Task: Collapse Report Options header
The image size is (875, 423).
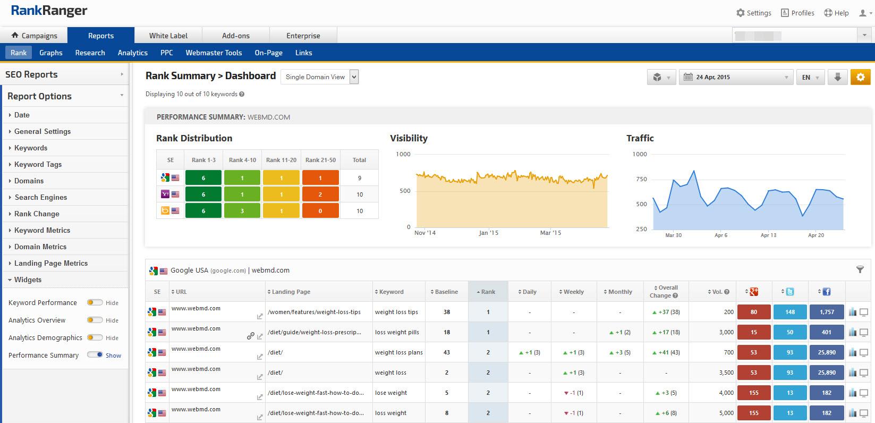Action: coord(65,96)
